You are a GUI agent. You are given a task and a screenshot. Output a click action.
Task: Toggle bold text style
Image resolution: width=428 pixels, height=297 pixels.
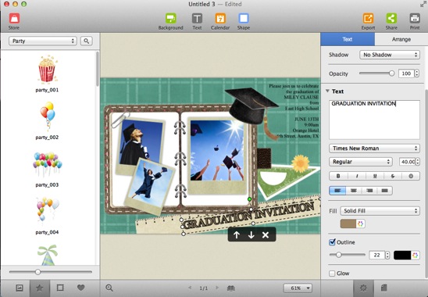(x=338, y=176)
